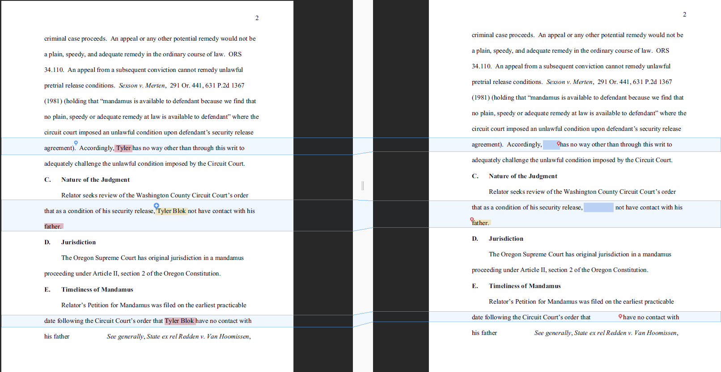721x372 pixels.
Task: Click 'Nature of the Judgment' heading in right document
Action: tap(523, 176)
